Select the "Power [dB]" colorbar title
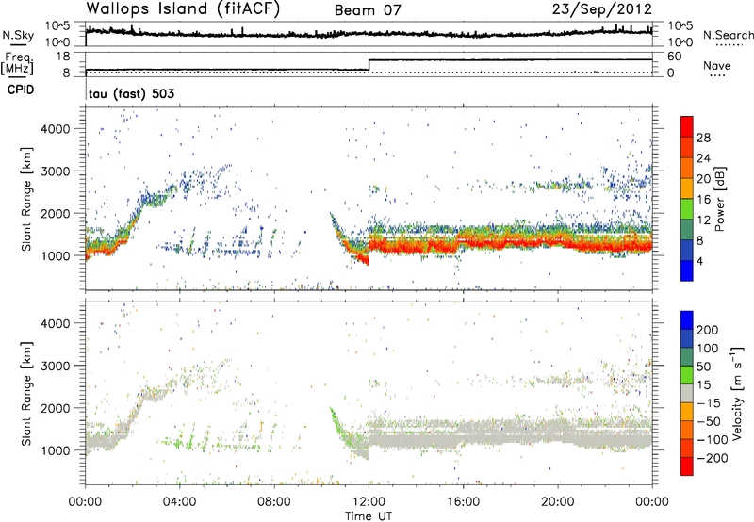 [x=720, y=199]
